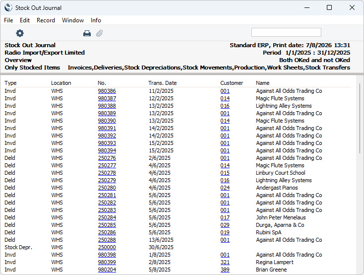The image size is (364, 275).
Task: Open customer 001 on row 980386
Action: tap(225, 91)
